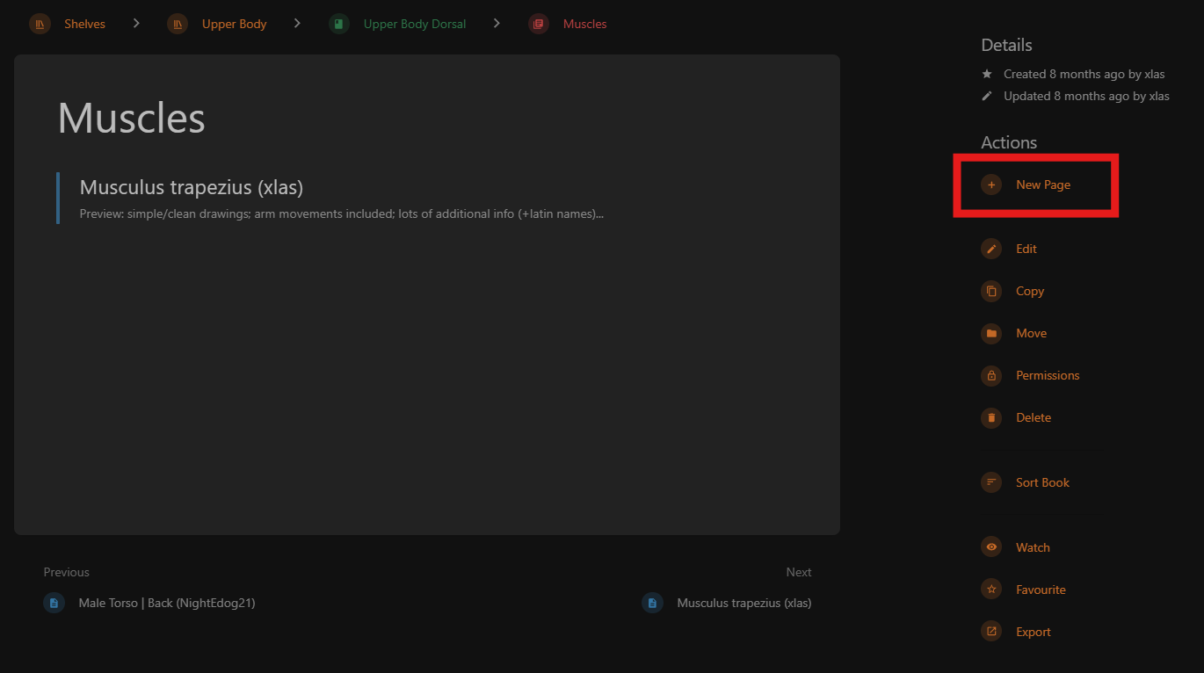Go to previous page Male Torso | Back
This screenshot has height=673, width=1204.
coord(166,603)
